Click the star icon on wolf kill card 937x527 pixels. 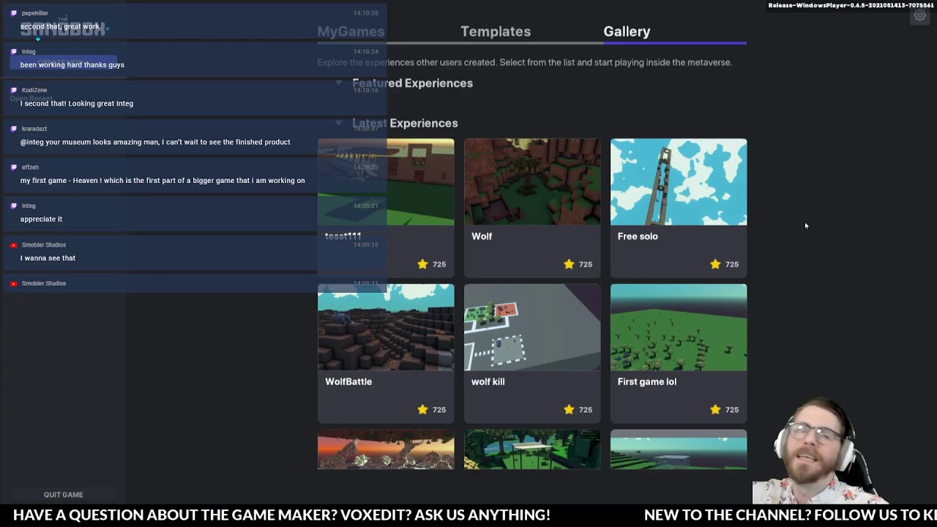[x=569, y=410]
